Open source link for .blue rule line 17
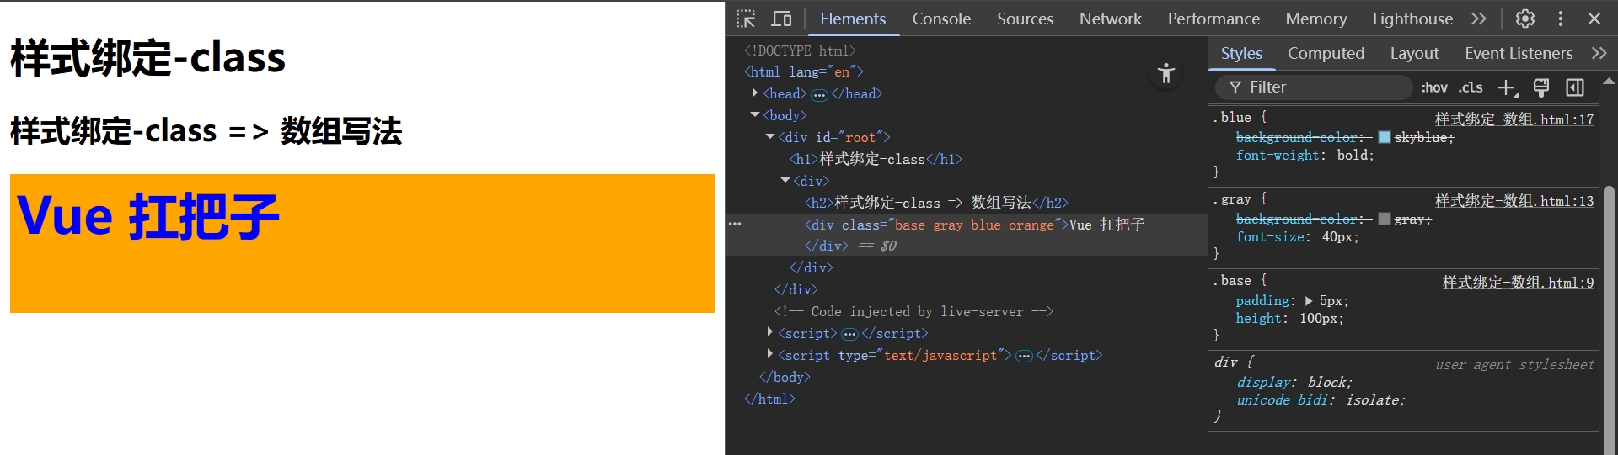This screenshot has height=455, width=1618. tap(1514, 119)
